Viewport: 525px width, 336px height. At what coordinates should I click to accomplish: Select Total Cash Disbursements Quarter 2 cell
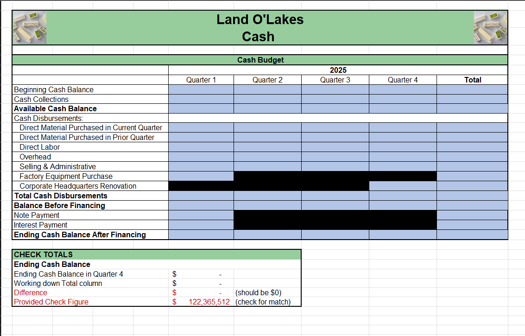(x=267, y=196)
